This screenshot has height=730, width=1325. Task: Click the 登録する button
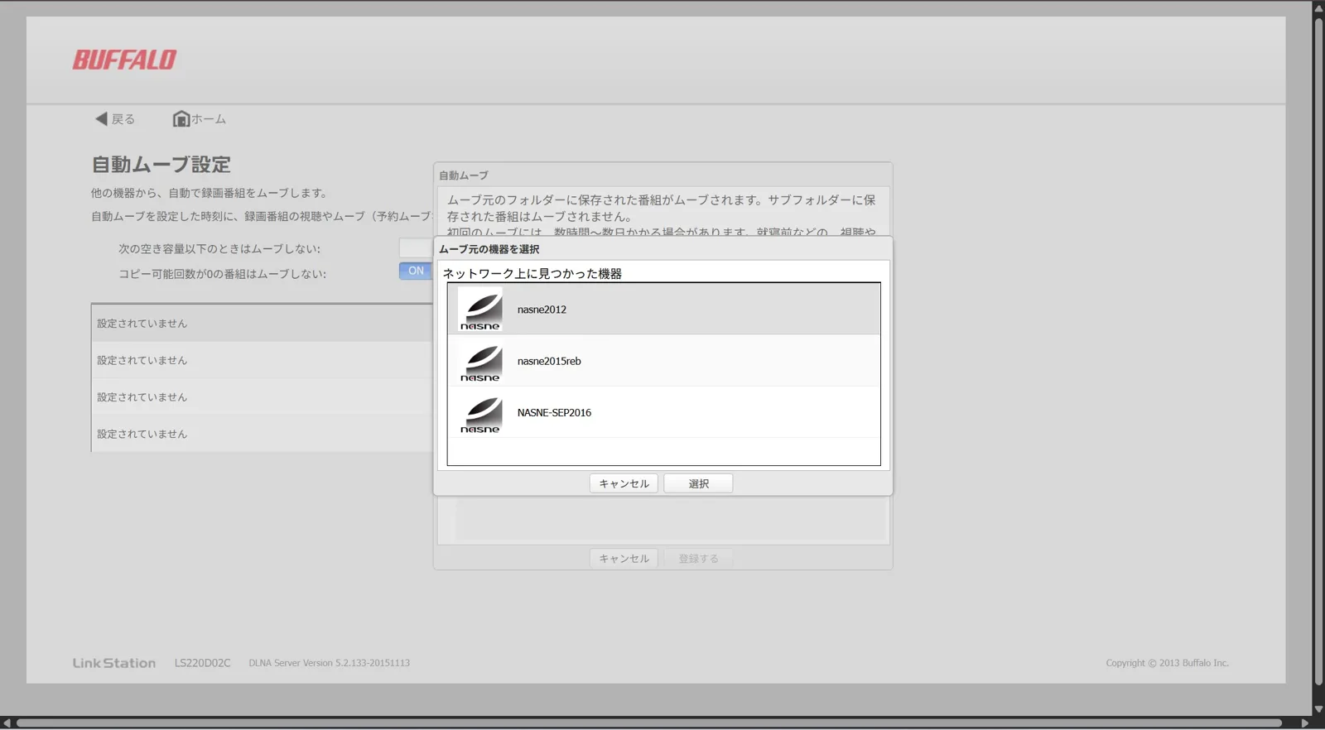click(x=698, y=559)
